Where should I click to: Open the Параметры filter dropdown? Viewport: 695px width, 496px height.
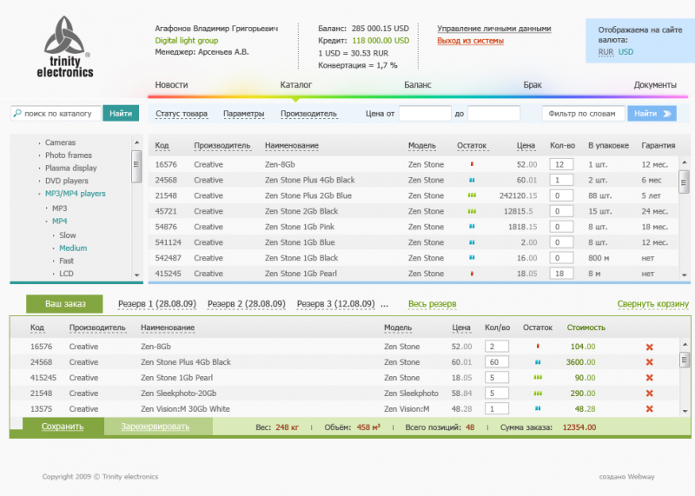[x=244, y=114]
